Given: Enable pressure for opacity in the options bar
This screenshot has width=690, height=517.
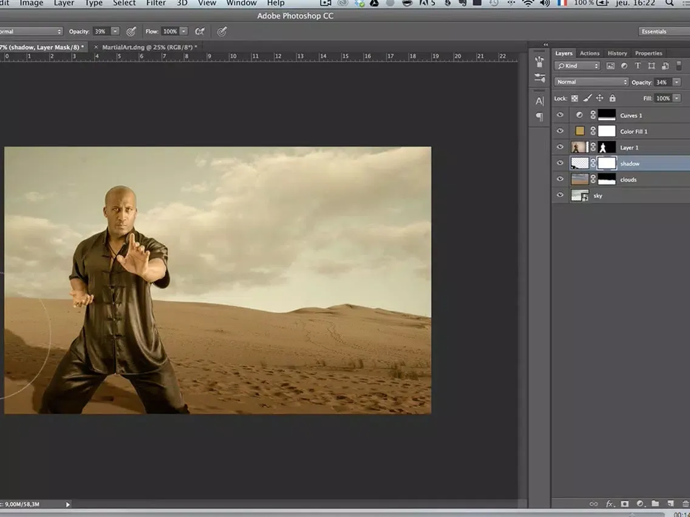Looking at the screenshot, I should (x=131, y=31).
